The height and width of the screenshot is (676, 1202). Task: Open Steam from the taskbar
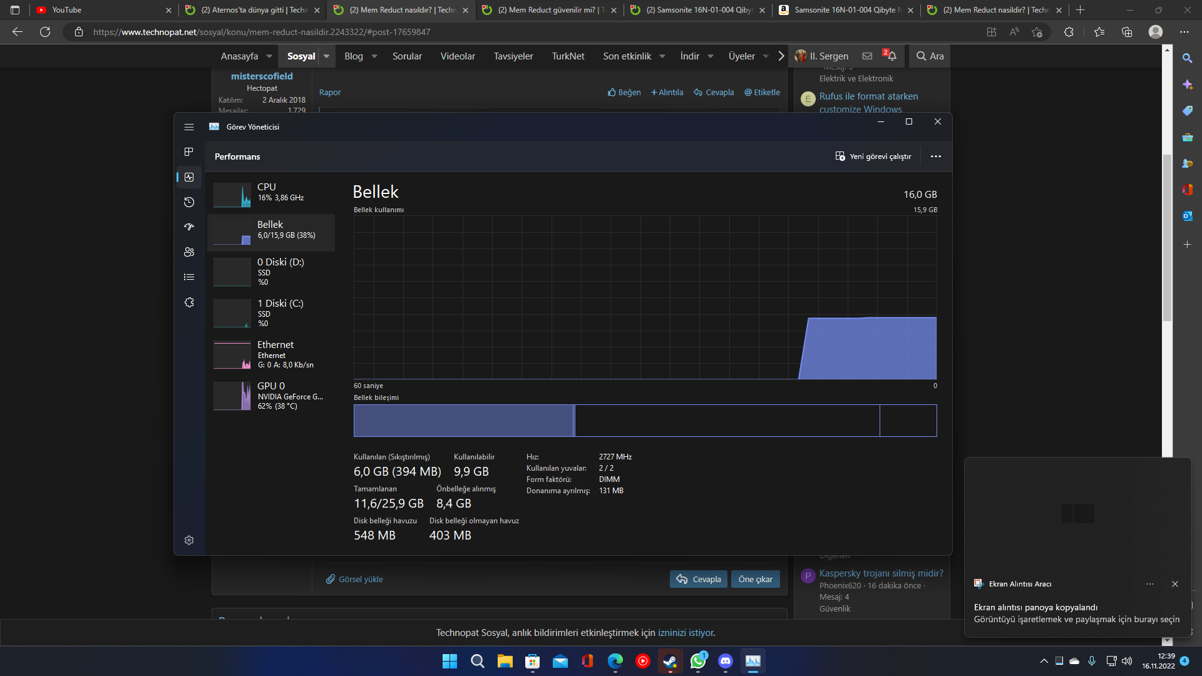click(670, 661)
